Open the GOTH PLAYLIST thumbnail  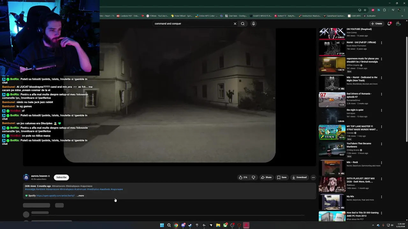332,184
